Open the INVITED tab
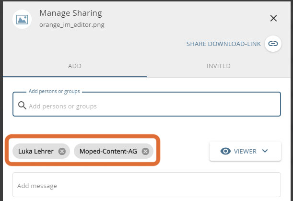293x201 pixels. click(219, 66)
